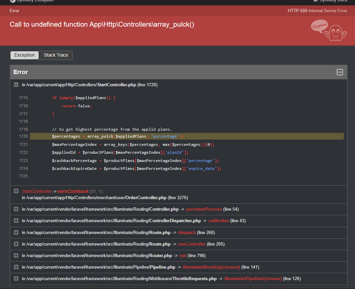Expand the purchaseProcess Controller.php trace

[x=16, y=209]
